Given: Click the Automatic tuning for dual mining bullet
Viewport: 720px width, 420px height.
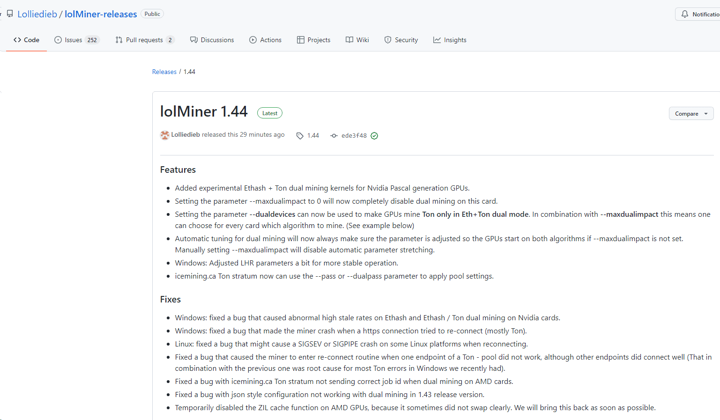Looking at the screenshot, I should (x=429, y=244).
